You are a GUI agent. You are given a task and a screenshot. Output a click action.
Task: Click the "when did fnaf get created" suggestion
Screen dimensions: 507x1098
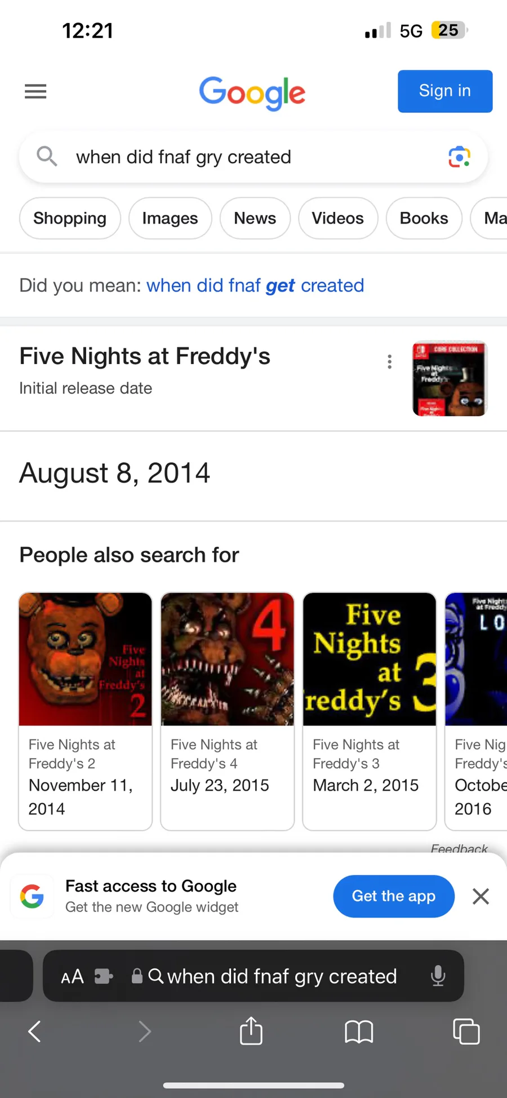pos(255,285)
